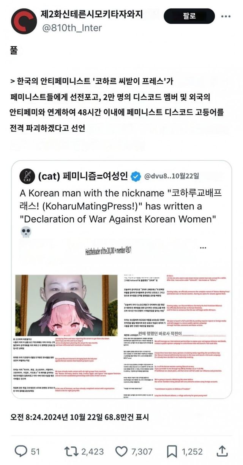Tap the repost arrows icon

(71, 451)
